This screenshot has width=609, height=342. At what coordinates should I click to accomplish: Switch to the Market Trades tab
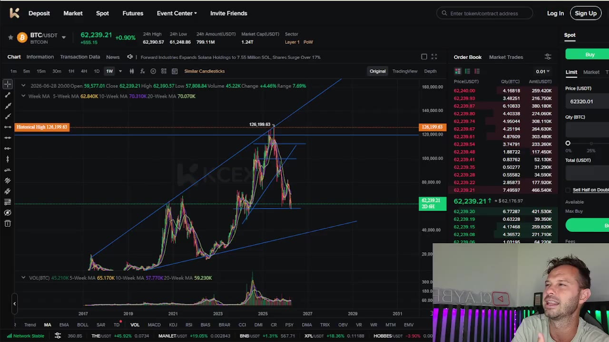pos(506,57)
